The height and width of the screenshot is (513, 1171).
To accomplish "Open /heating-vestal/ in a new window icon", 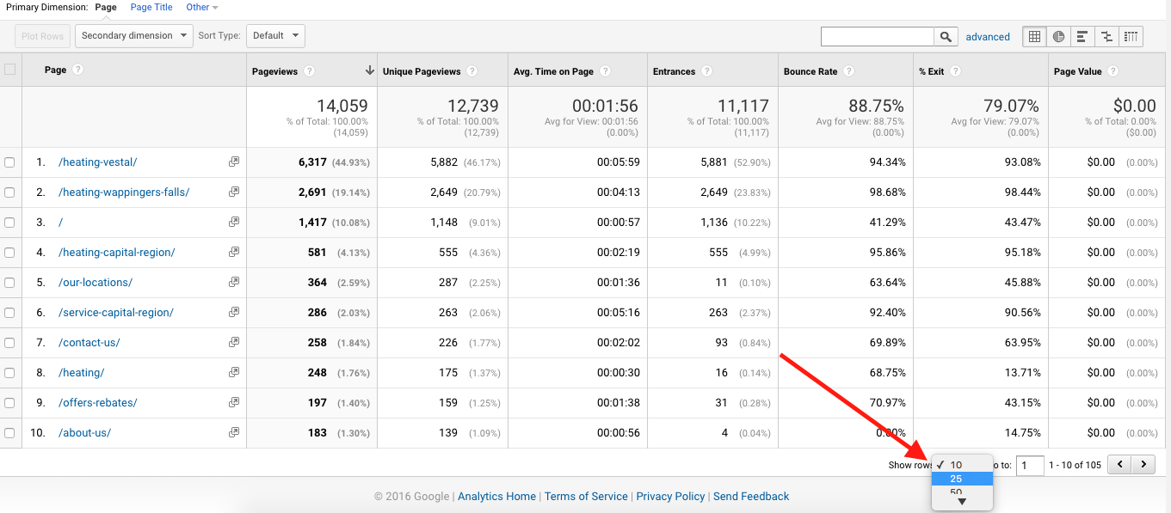I will click(234, 162).
